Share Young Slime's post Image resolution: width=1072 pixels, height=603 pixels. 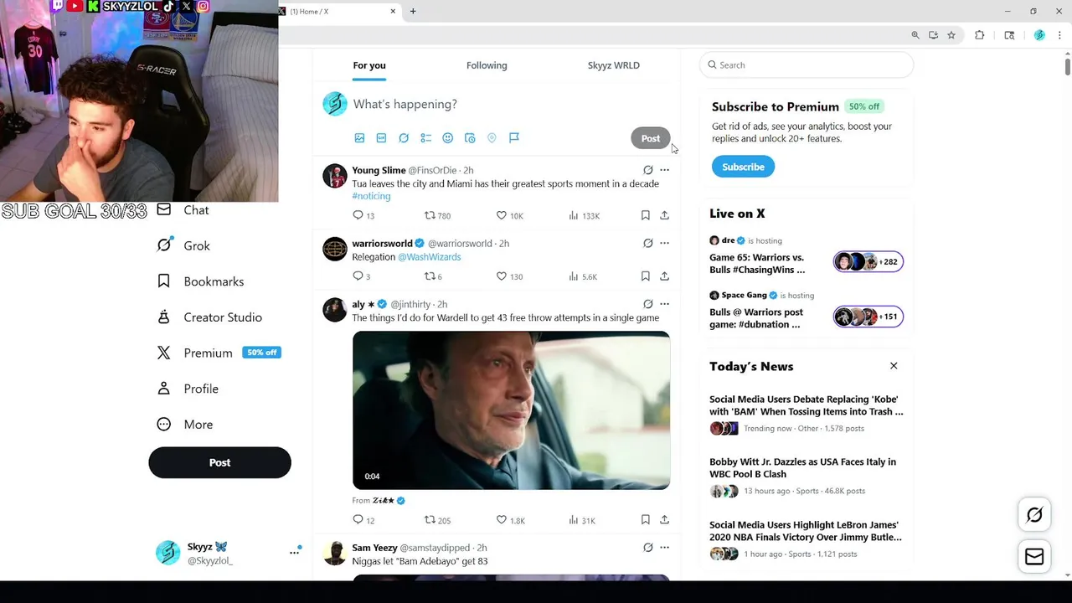[664, 215]
